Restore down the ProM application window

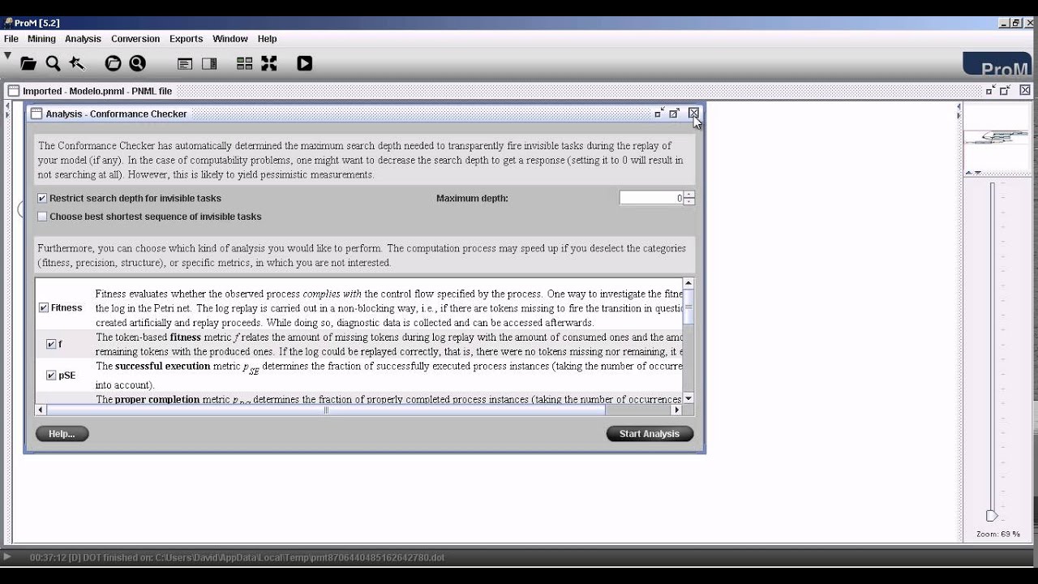pyautogui.click(x=1017, y=24)
